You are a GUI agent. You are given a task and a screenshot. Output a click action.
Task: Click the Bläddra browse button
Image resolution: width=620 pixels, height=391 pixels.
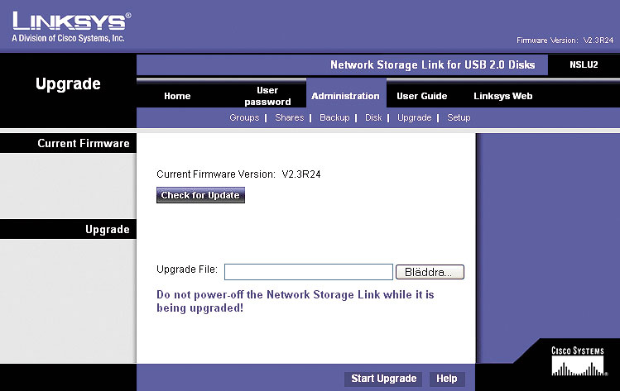tap(430, 272)
